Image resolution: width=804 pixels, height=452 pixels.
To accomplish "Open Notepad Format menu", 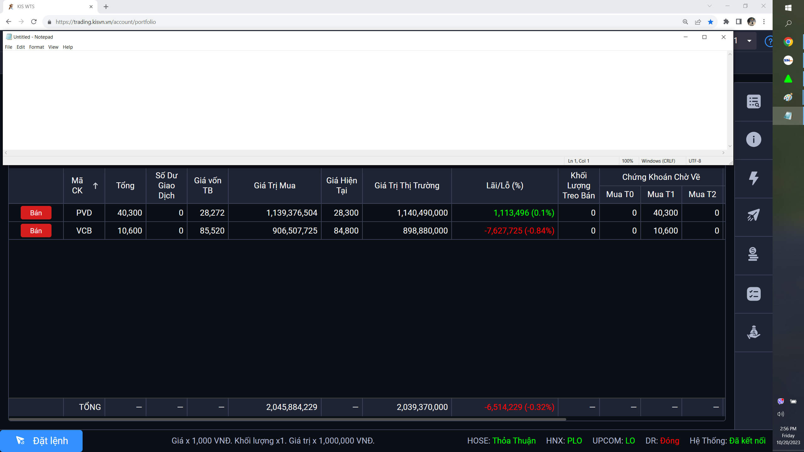I will [36, 47].
